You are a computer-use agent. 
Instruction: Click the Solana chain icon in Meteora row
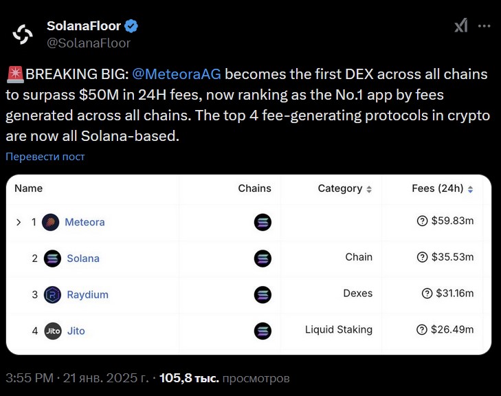[x=263, y=222]
